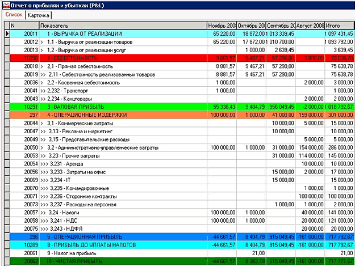Click total gross profit 1 018 792,67
Screen dimensions: 355x267
click(x=339, y=107)
